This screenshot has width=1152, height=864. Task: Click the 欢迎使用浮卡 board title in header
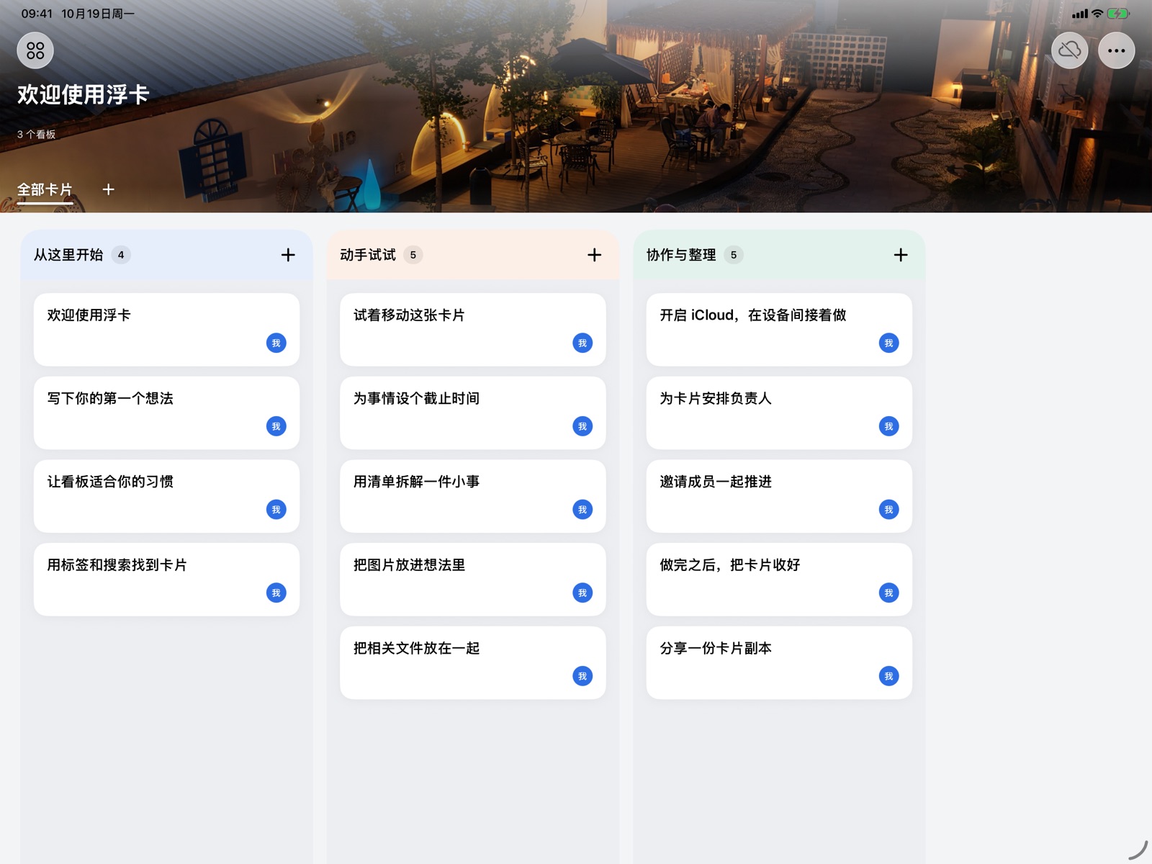tap(83, 94)
